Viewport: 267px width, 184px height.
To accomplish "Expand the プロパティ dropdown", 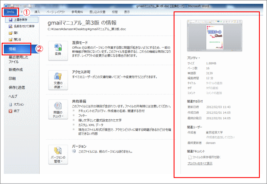I will (x=193, y=58).
